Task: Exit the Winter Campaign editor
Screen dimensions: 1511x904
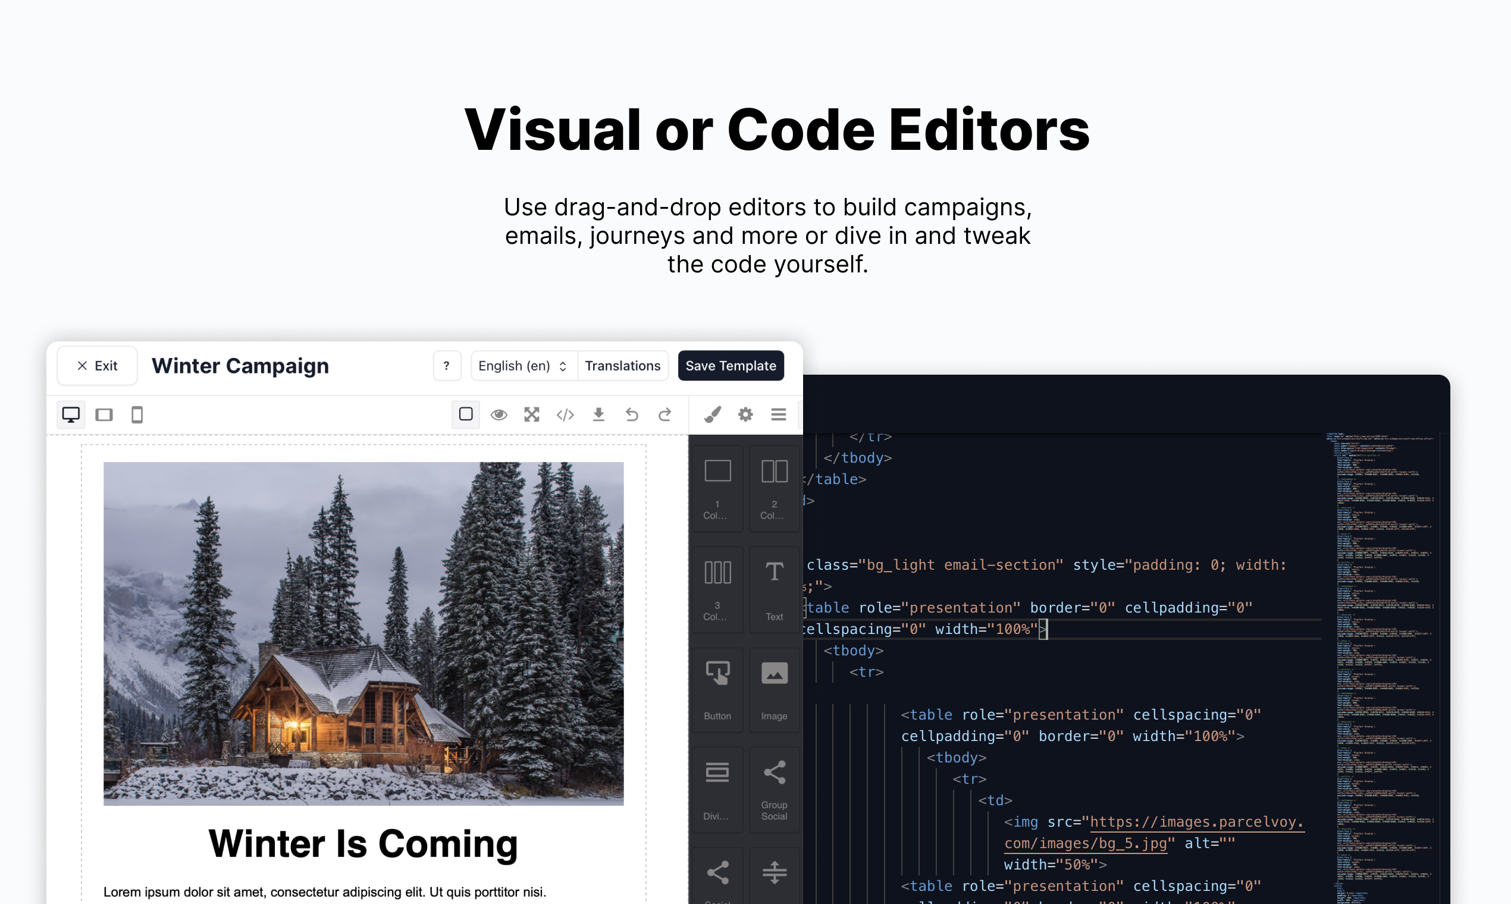Action: point(97,366)
